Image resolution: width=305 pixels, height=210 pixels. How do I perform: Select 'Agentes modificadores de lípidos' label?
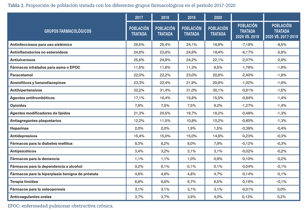pos(40,113)
